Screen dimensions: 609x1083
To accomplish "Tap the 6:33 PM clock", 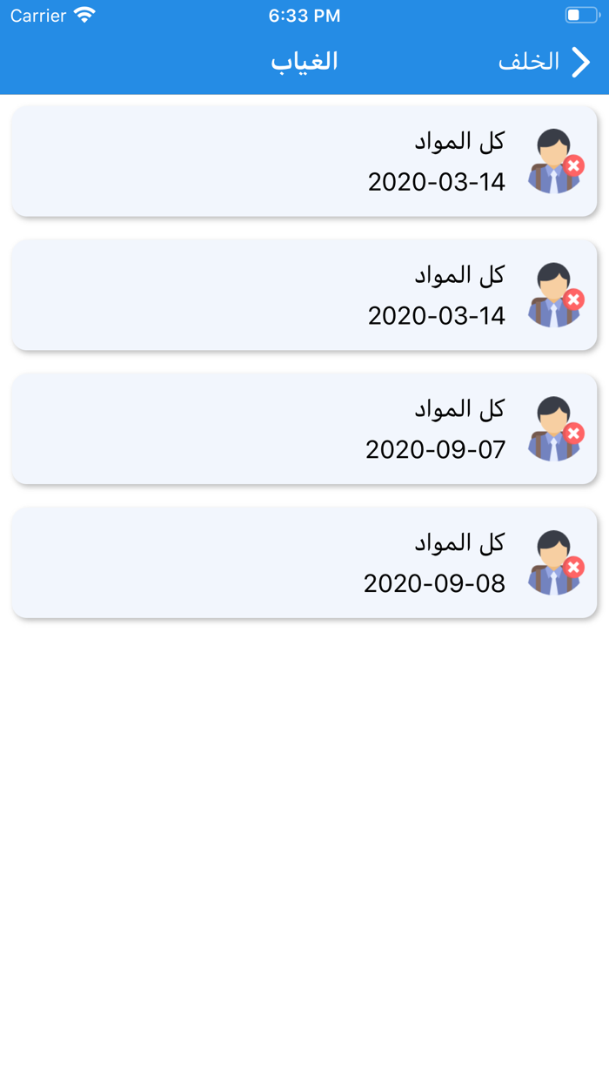I will 304,16.
